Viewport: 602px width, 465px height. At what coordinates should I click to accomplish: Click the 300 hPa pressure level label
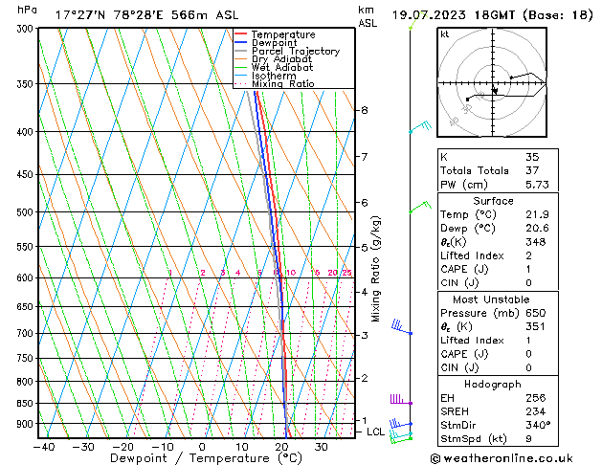click(x=25, y=29)
